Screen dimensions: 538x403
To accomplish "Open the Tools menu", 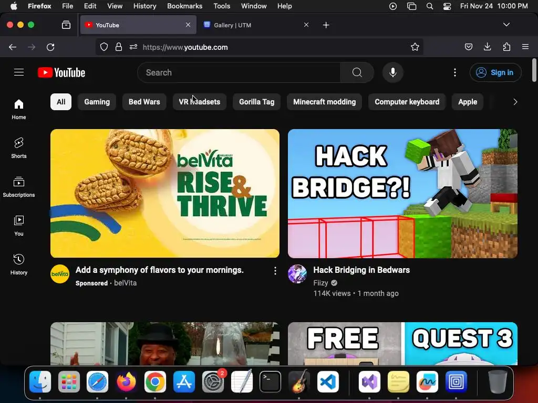I will click(222, 6).
